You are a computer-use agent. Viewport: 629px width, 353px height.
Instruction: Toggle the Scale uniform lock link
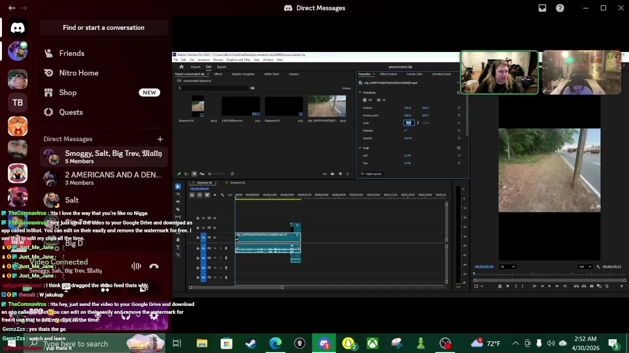point(418,123)
